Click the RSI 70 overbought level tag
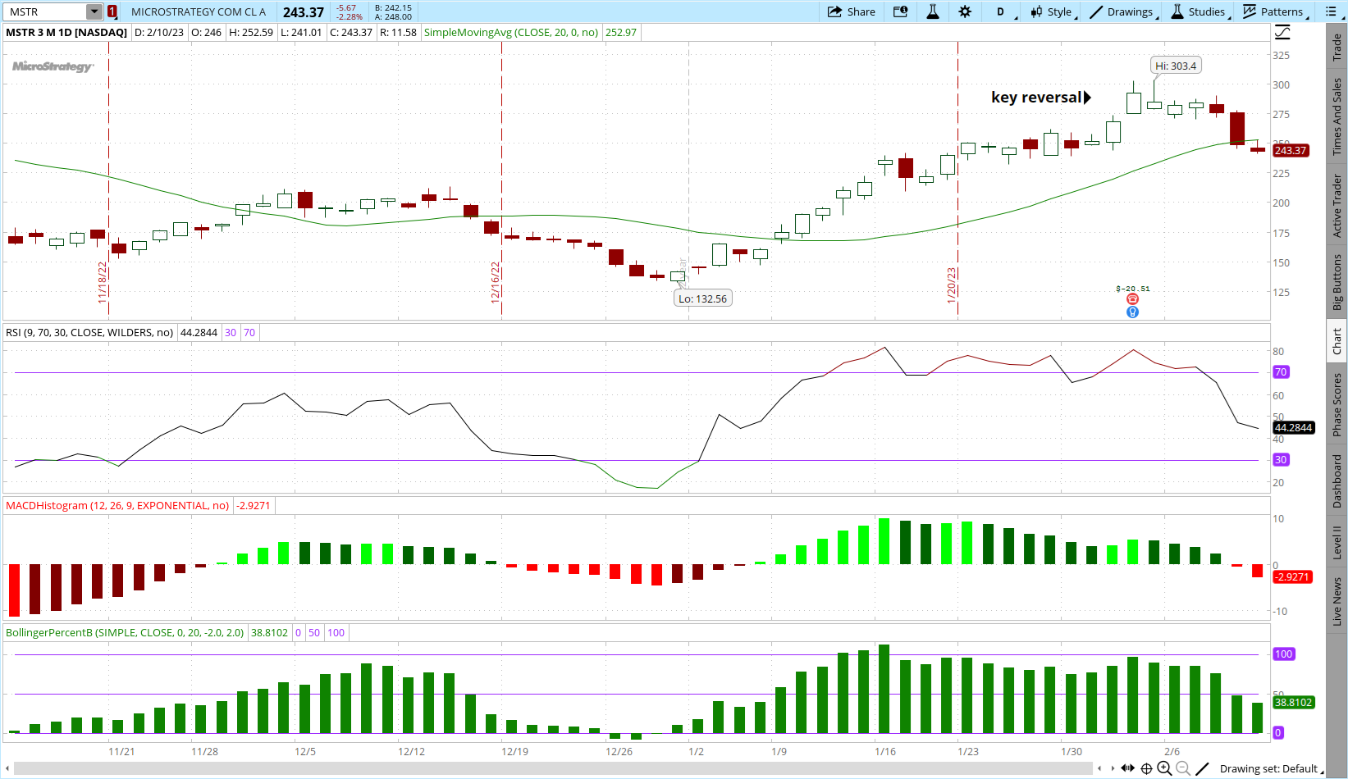This screenshot has height=779, width=1348. coord(1281,372)
